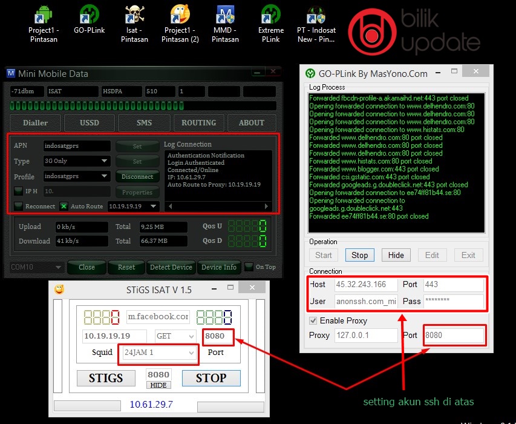Click Set button next to Type
The image size is (516, 424).
137,161
